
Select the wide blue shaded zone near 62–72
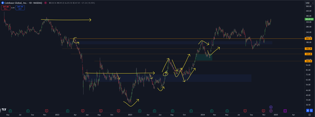pyautogui.click(x=168, y=78)
